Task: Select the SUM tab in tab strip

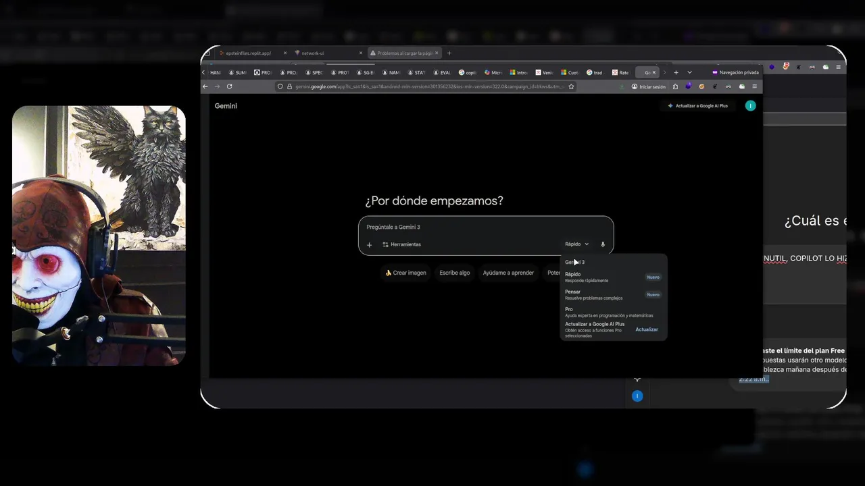Action: [x=238, y=72]
